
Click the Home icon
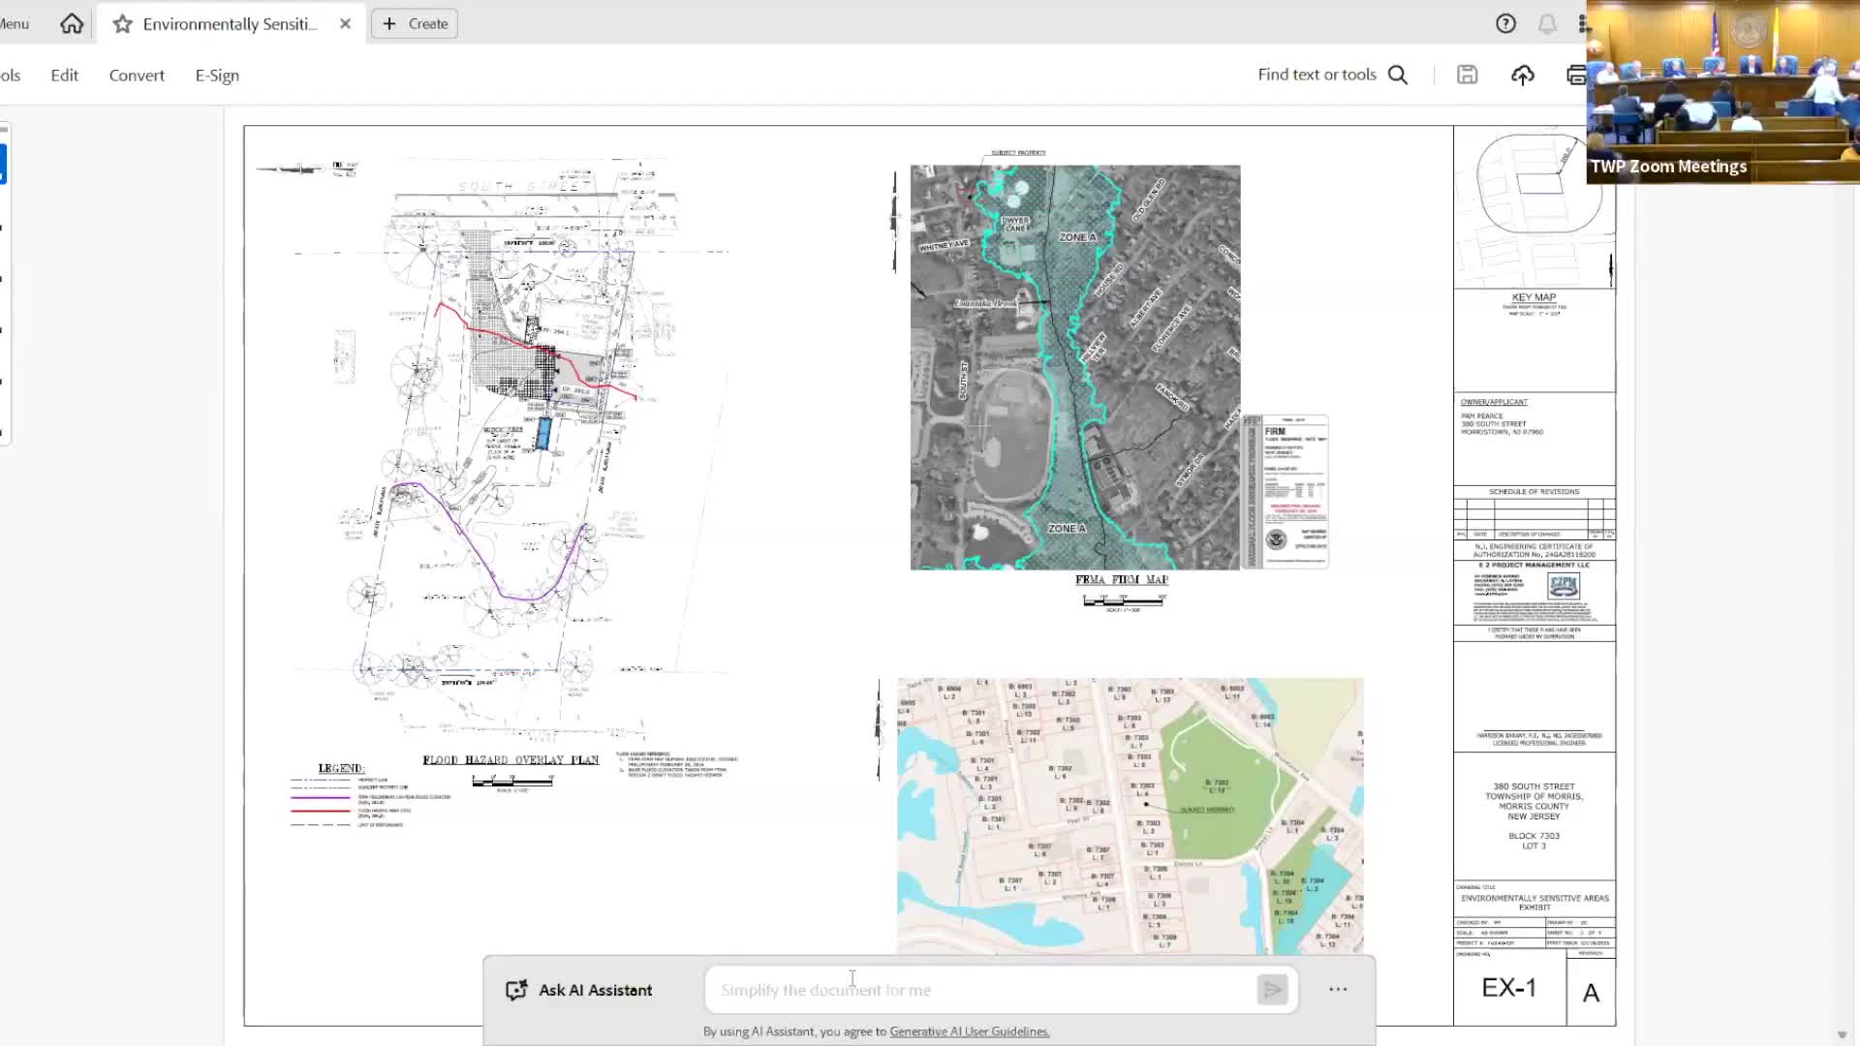72,23
